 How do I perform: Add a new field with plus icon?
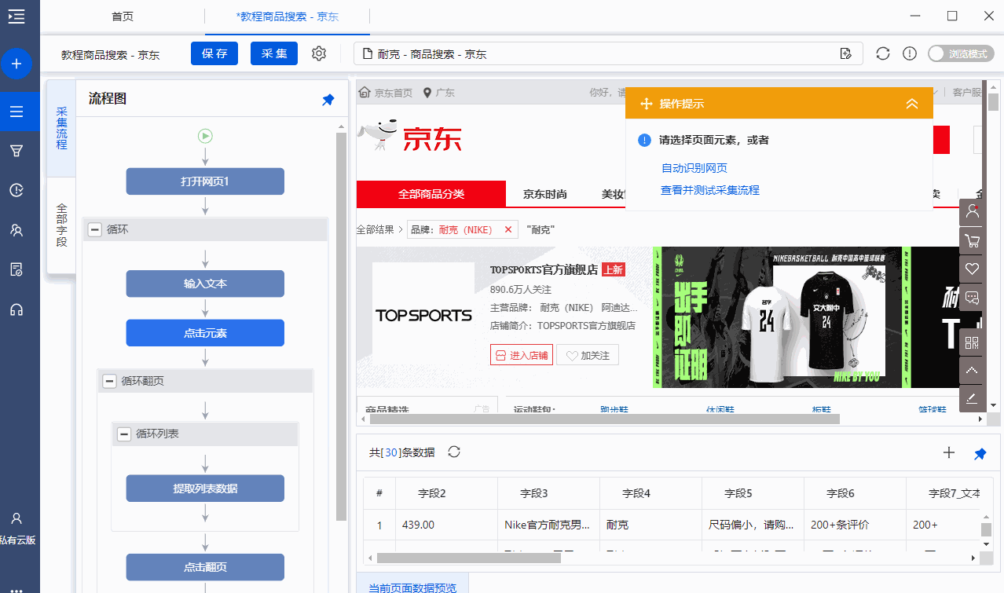point(948,452)
